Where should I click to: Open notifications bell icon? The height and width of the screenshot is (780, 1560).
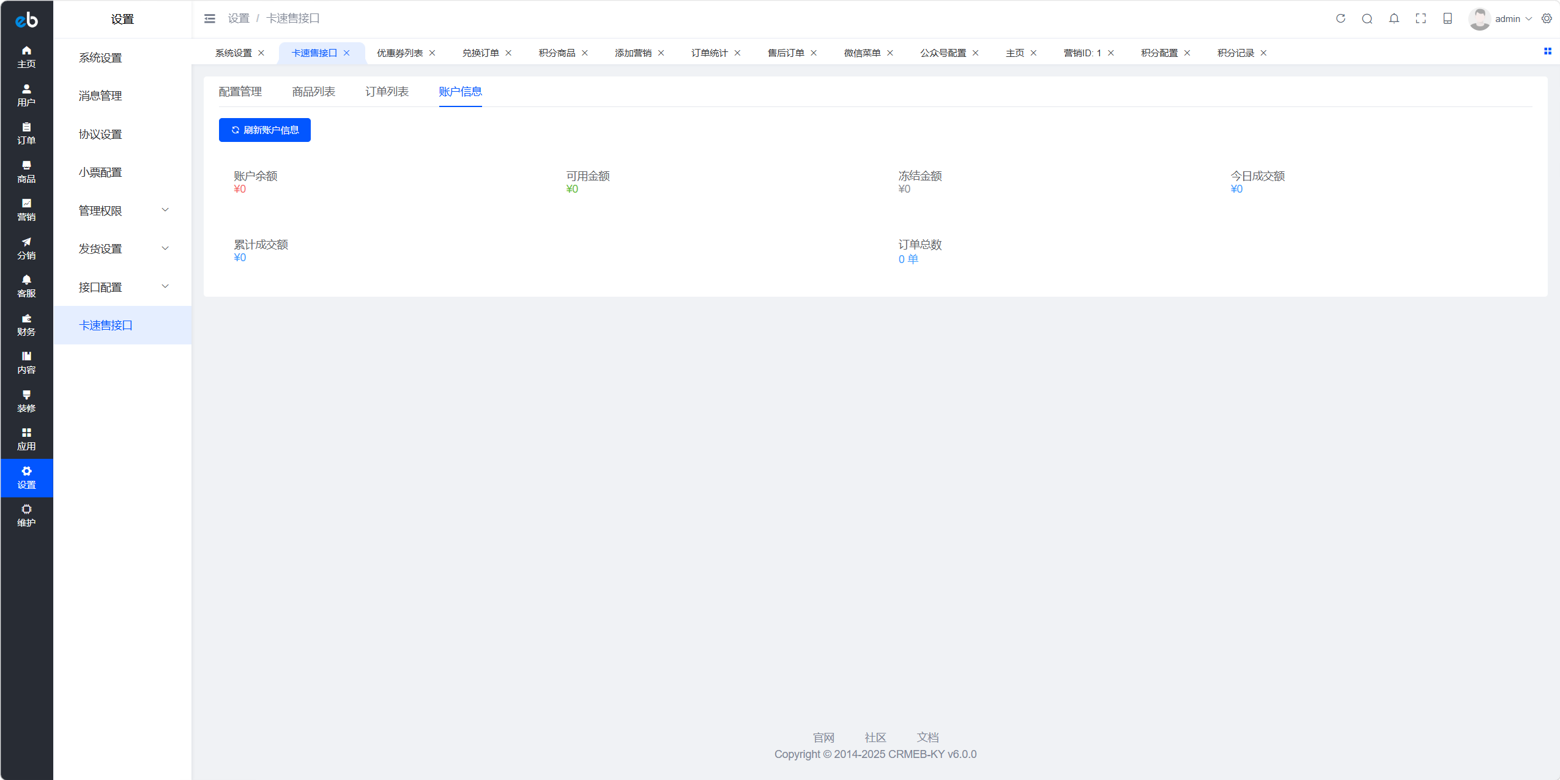[1394, 18]
